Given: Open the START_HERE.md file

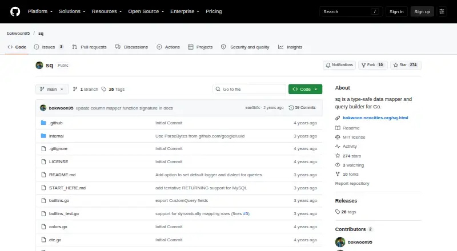Looking at the screenshot, I should (67, 188).
